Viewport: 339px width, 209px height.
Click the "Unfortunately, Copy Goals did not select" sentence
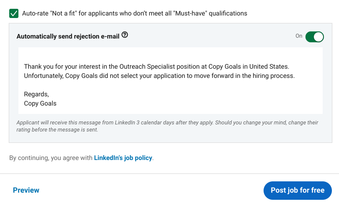pos(159,76)
